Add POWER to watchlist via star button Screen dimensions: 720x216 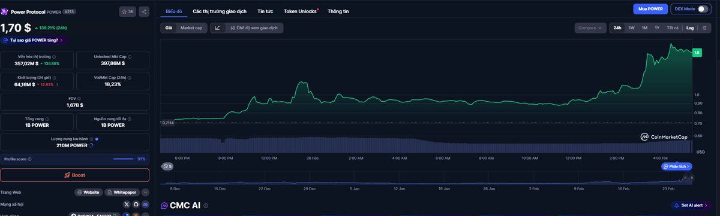(x=127, y=11)
